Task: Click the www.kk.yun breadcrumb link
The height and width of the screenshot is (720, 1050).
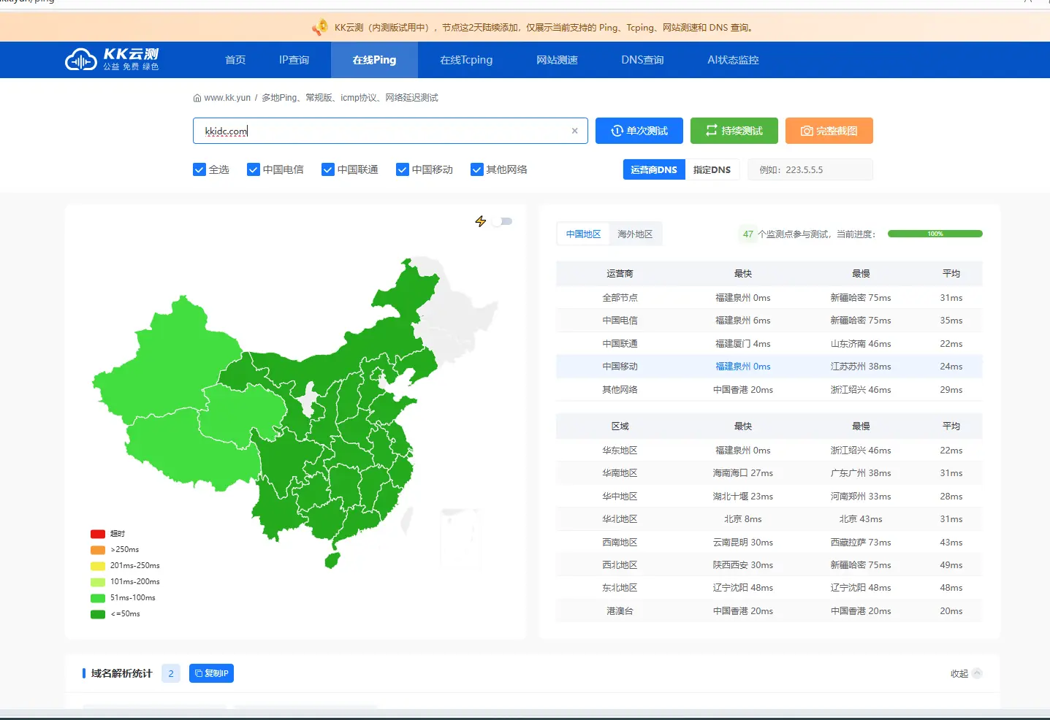Action: click(227, 98)
